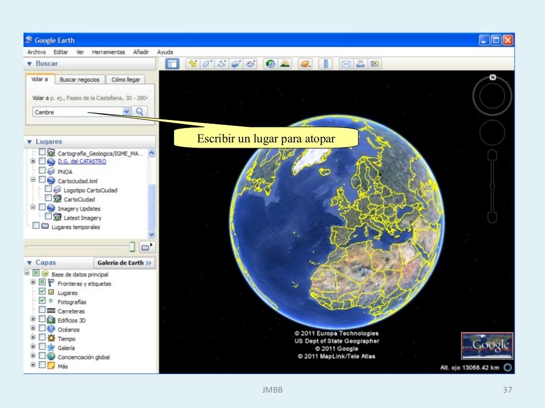
Task: Collapse the Lugares panel triangle
Action: pyautogui.click(x=30, y=141)
